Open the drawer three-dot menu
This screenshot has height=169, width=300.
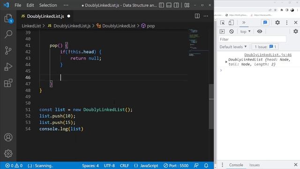coord(222,165)
